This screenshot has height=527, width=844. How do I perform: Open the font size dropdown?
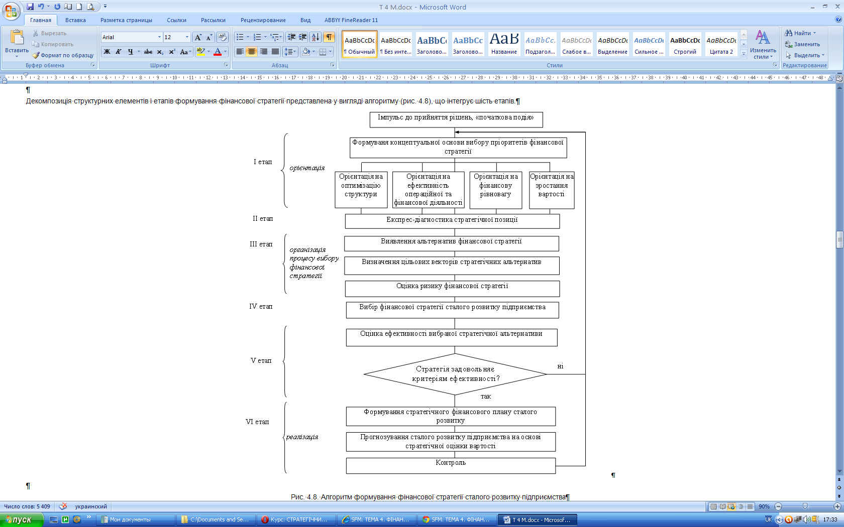(x=187, y=37)
